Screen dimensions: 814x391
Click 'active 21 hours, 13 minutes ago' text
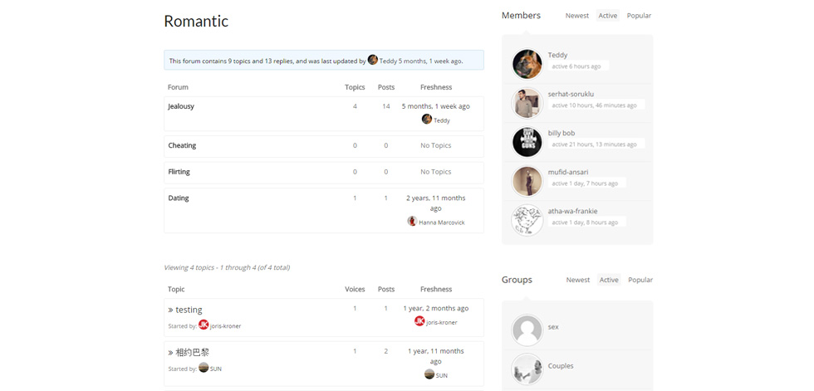click(594, 144)
